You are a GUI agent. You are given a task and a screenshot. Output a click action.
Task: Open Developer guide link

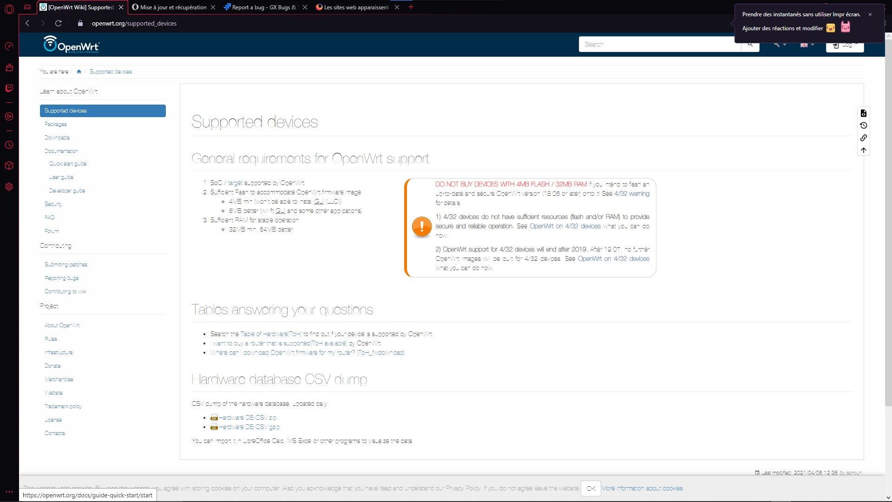(x=67, y=191)
